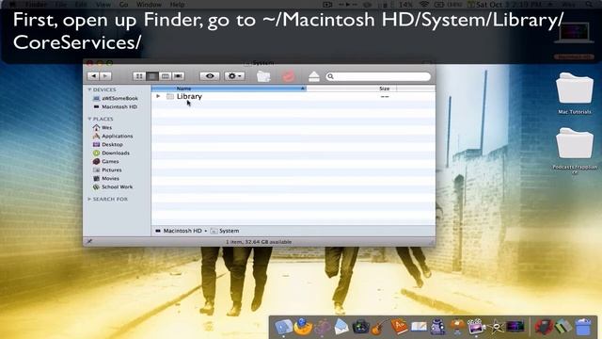The height and width of the screenshot is (339, 602).
Task: Expand the Library folder disclosure triangle
Action: tap(158, 96)
